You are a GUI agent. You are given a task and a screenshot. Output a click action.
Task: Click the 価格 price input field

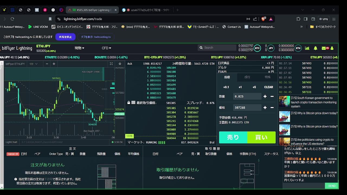coord(247,108)
